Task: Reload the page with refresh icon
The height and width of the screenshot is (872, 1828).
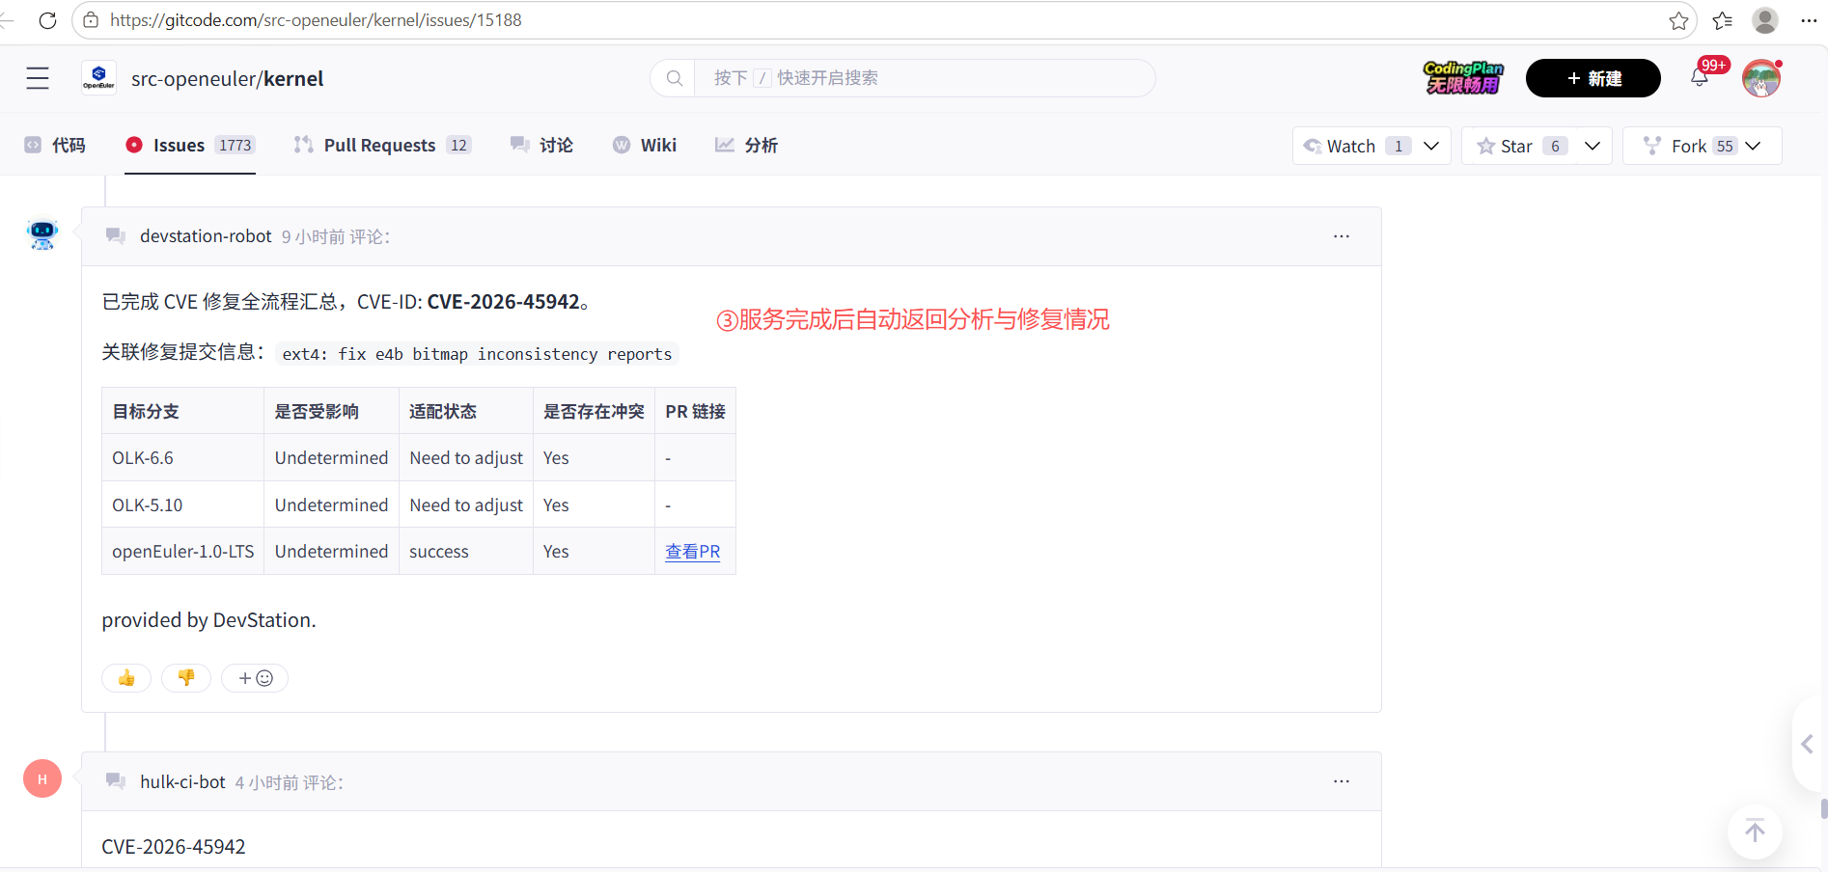Action: click(x=47, y=20)
